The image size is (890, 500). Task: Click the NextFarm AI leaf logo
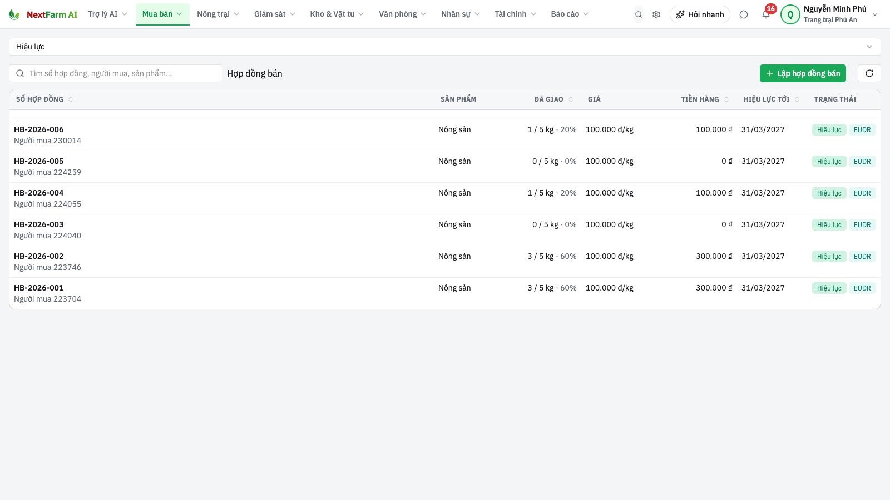[14, 14]
